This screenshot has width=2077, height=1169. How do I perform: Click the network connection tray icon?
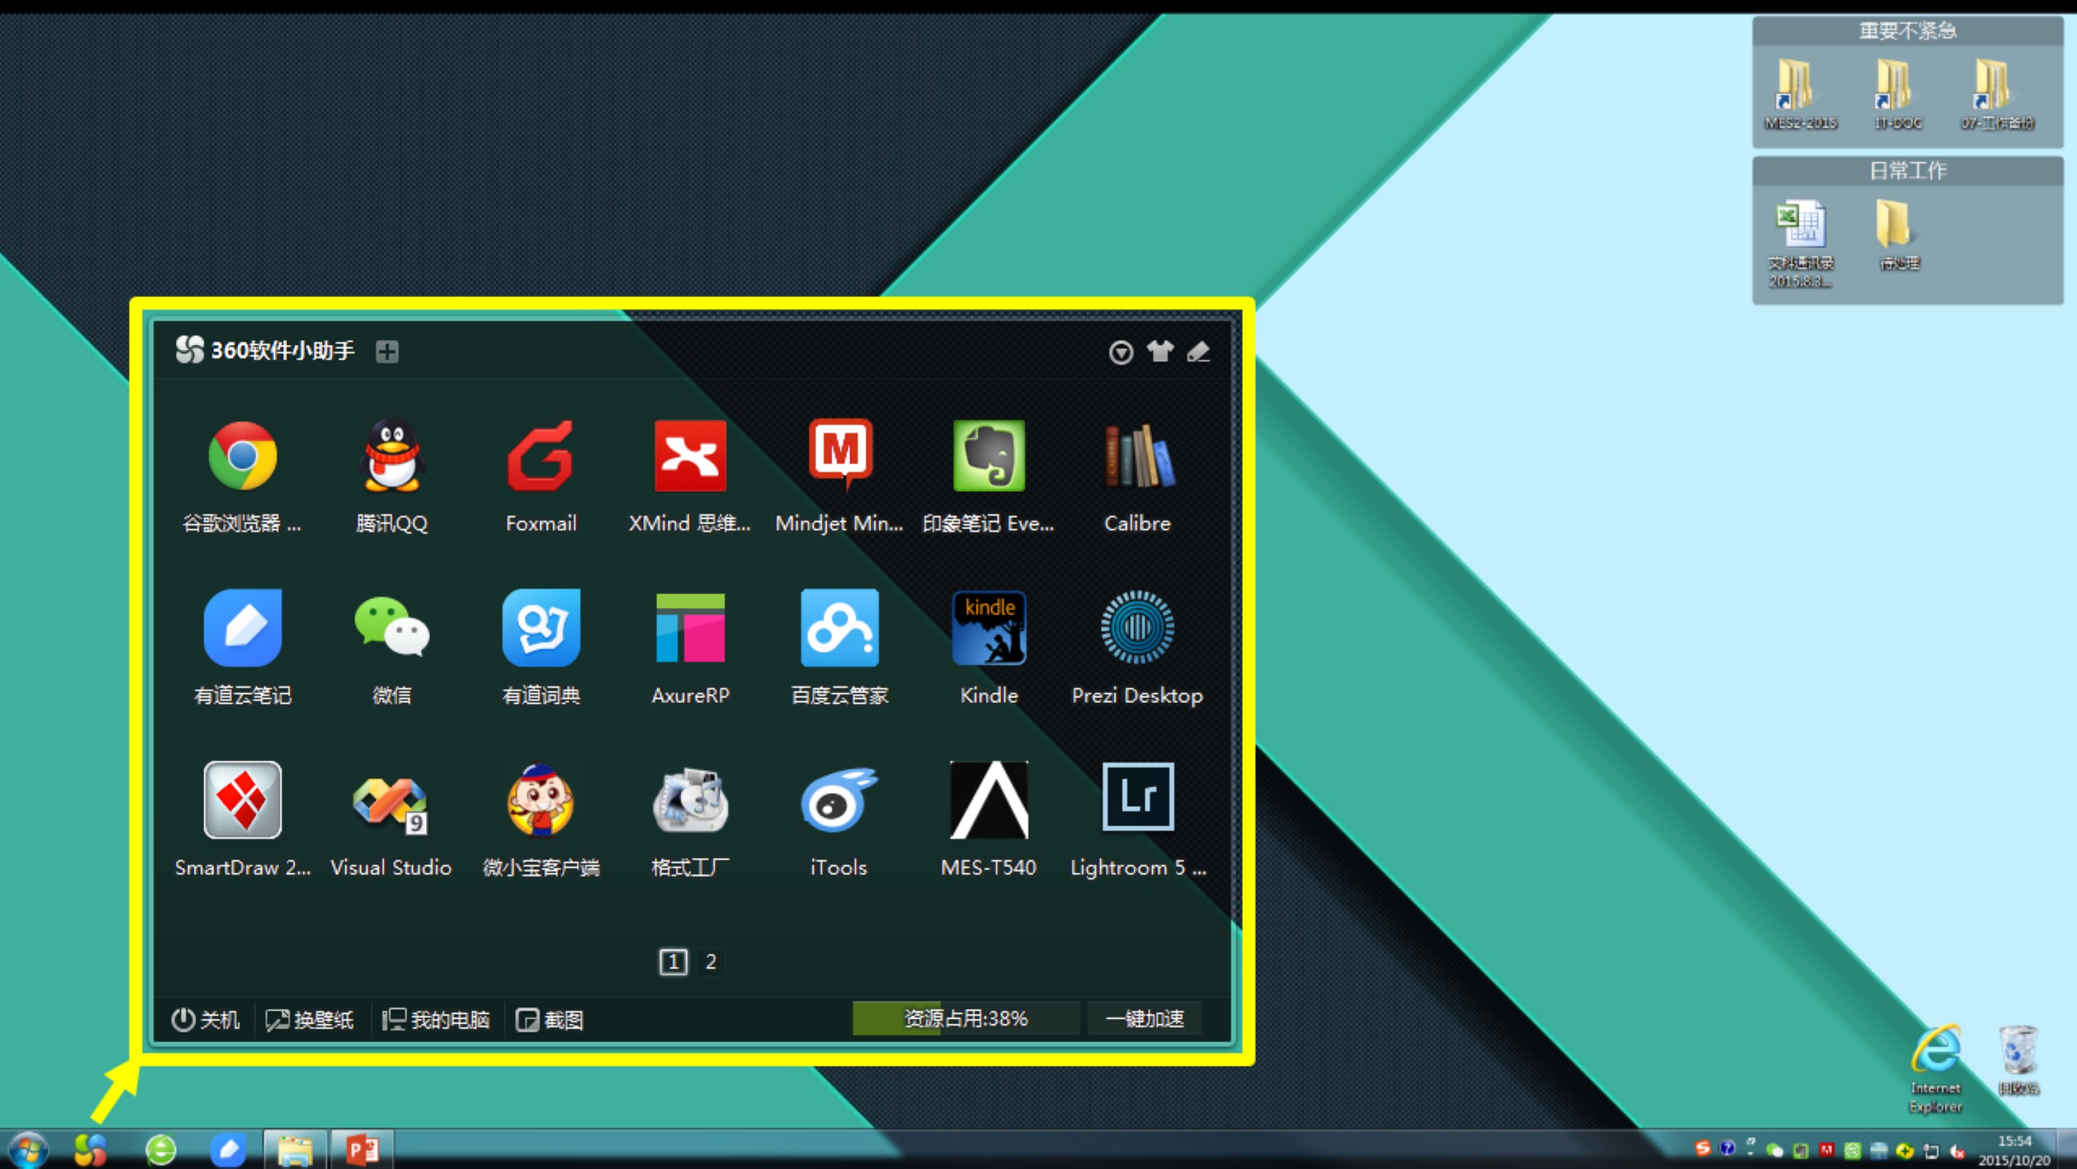1931,1151
